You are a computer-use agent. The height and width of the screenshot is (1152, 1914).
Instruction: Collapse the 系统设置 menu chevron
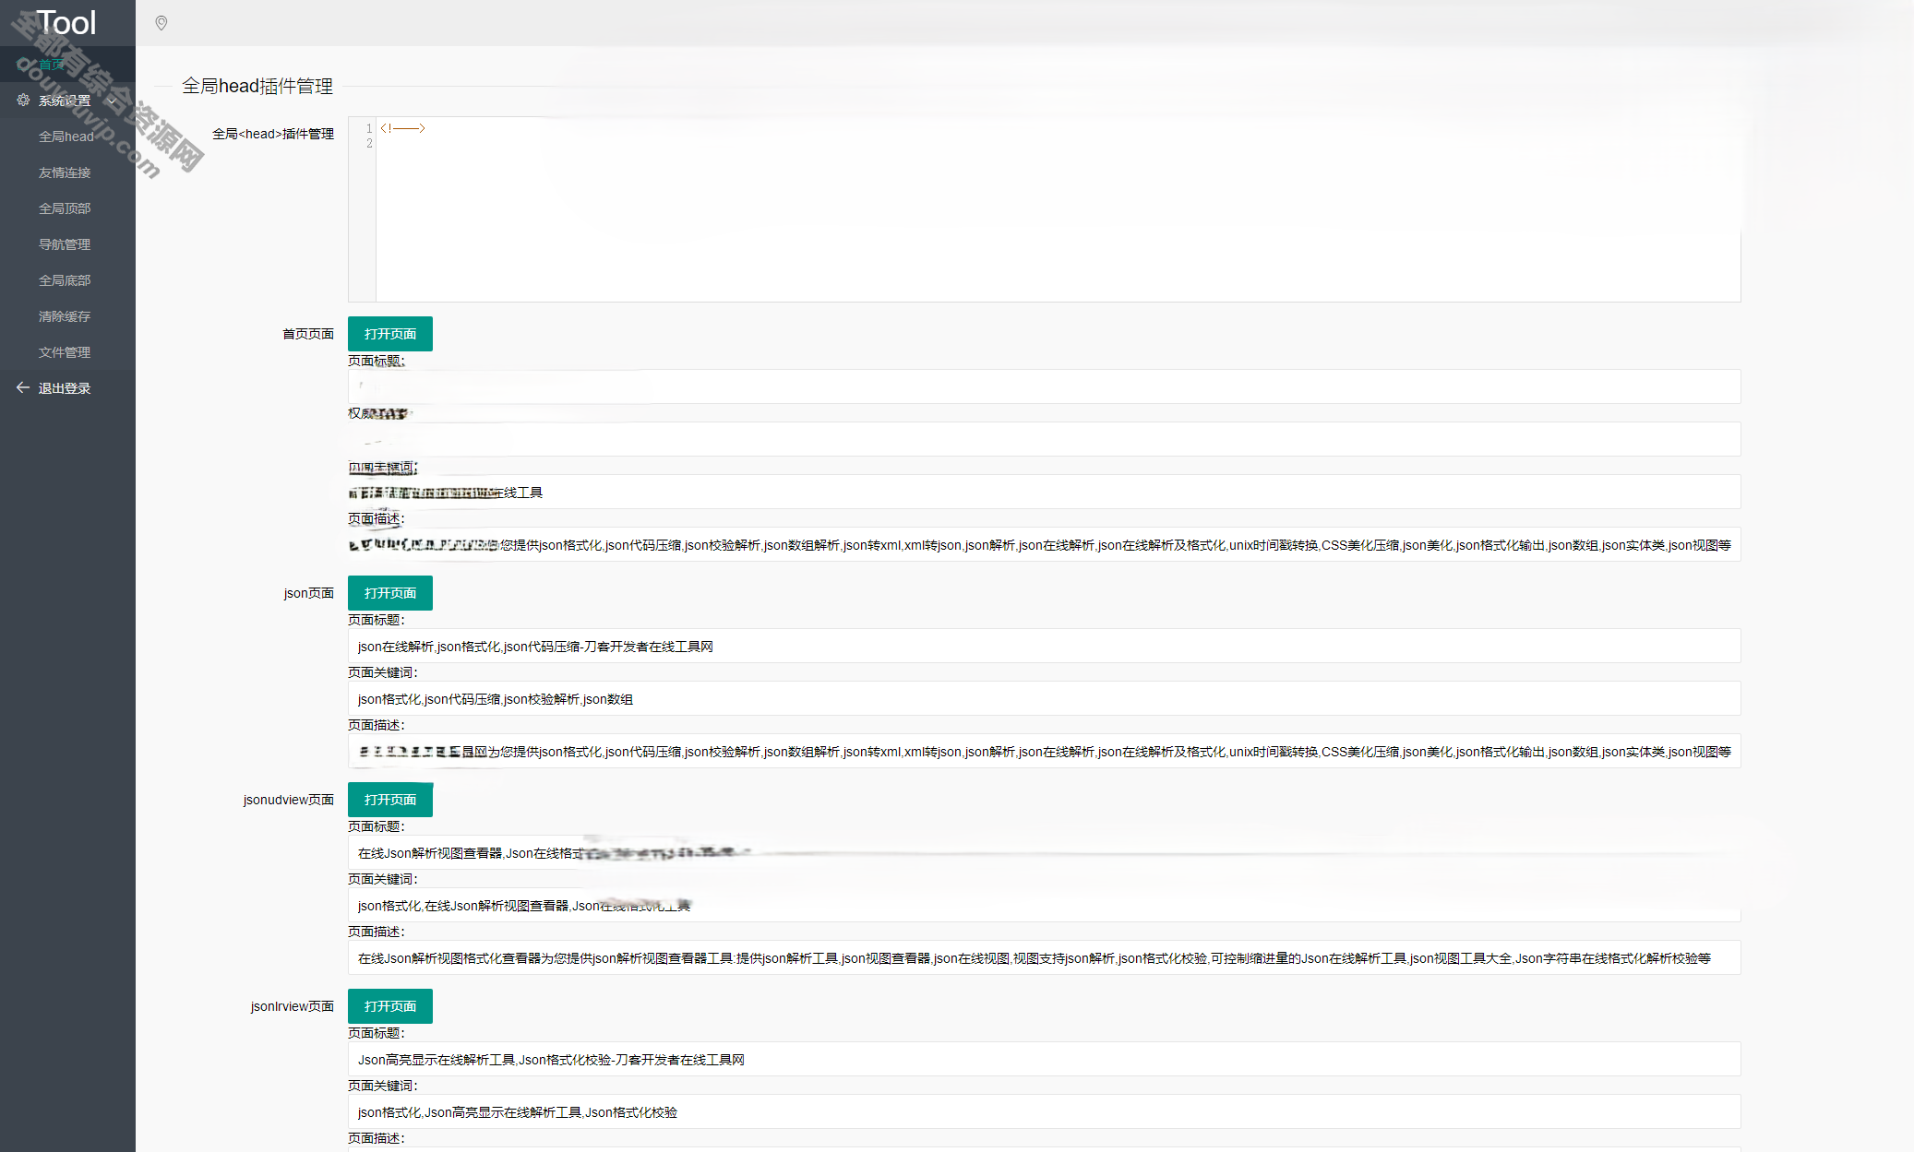coord(112,101)
